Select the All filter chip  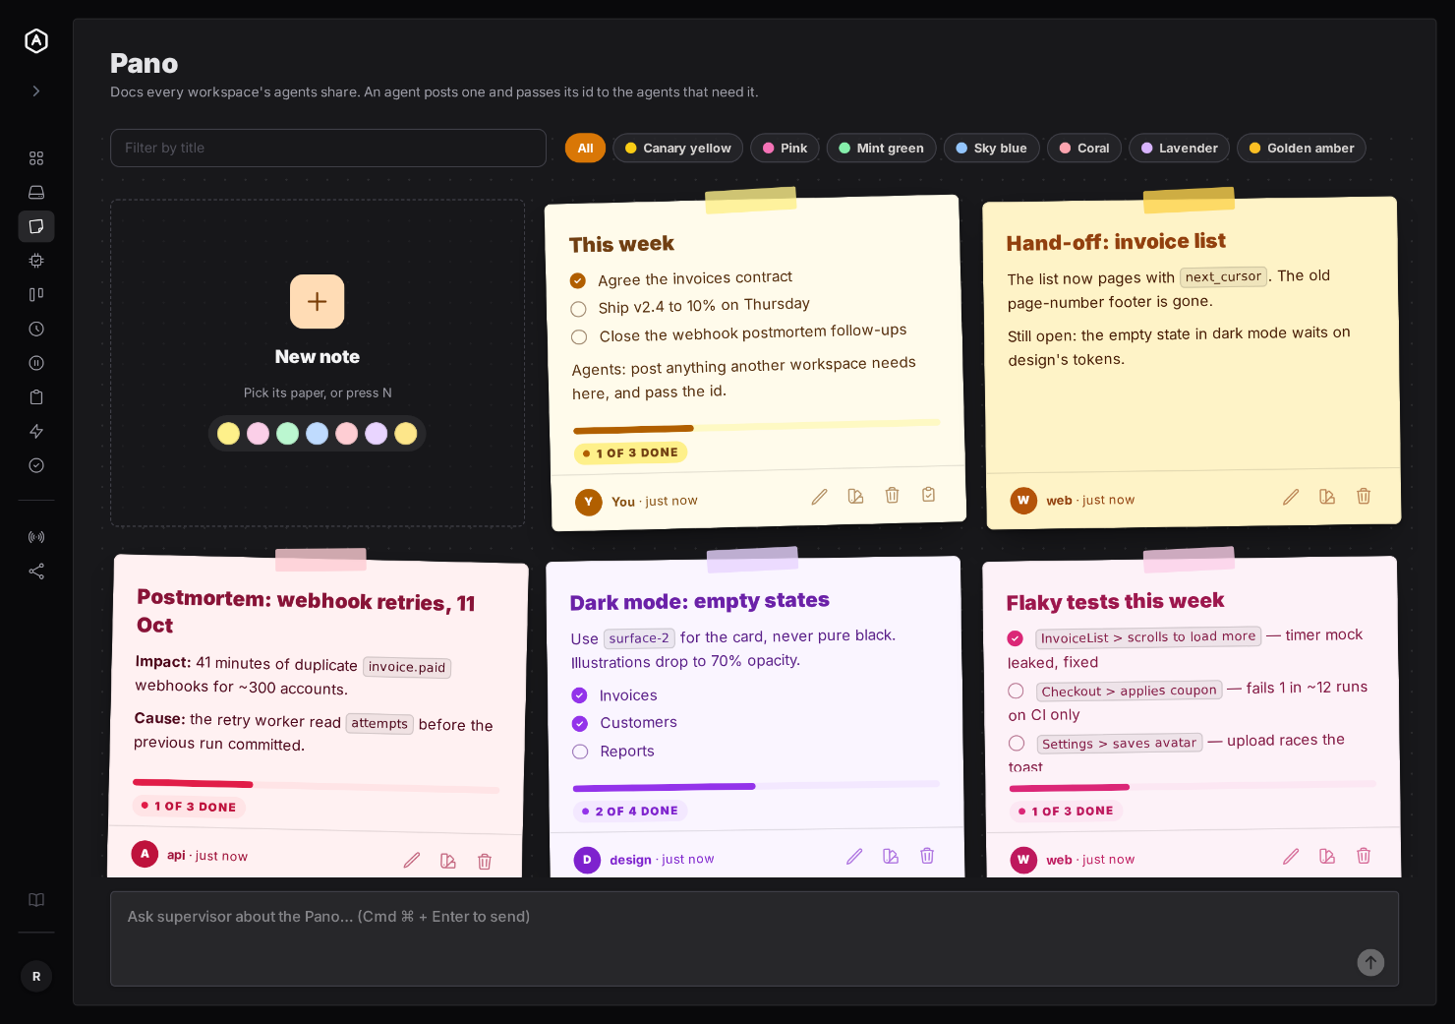tap(585, 149)
